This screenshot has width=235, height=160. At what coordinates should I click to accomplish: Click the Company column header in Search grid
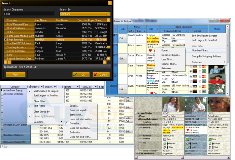(19, 21)
